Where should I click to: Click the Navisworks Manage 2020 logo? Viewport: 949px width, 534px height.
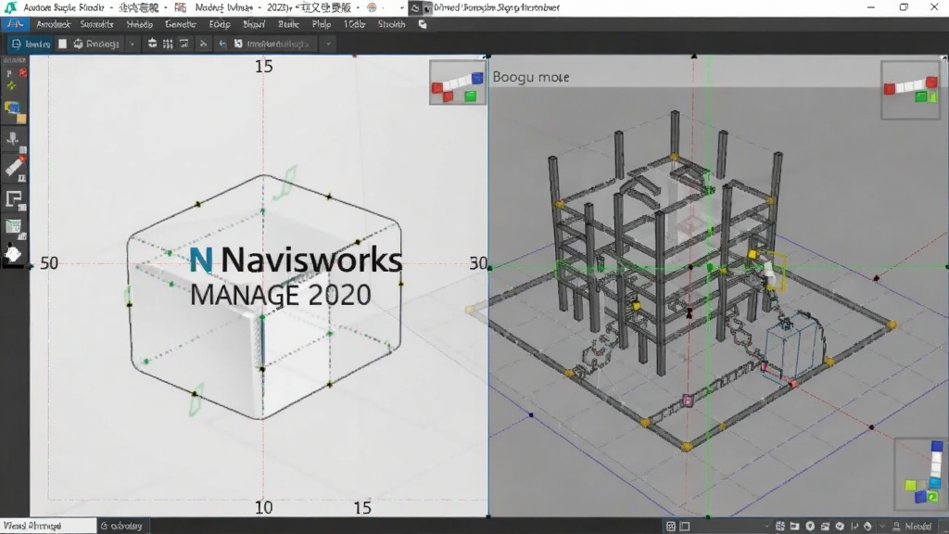pos(296,276)
